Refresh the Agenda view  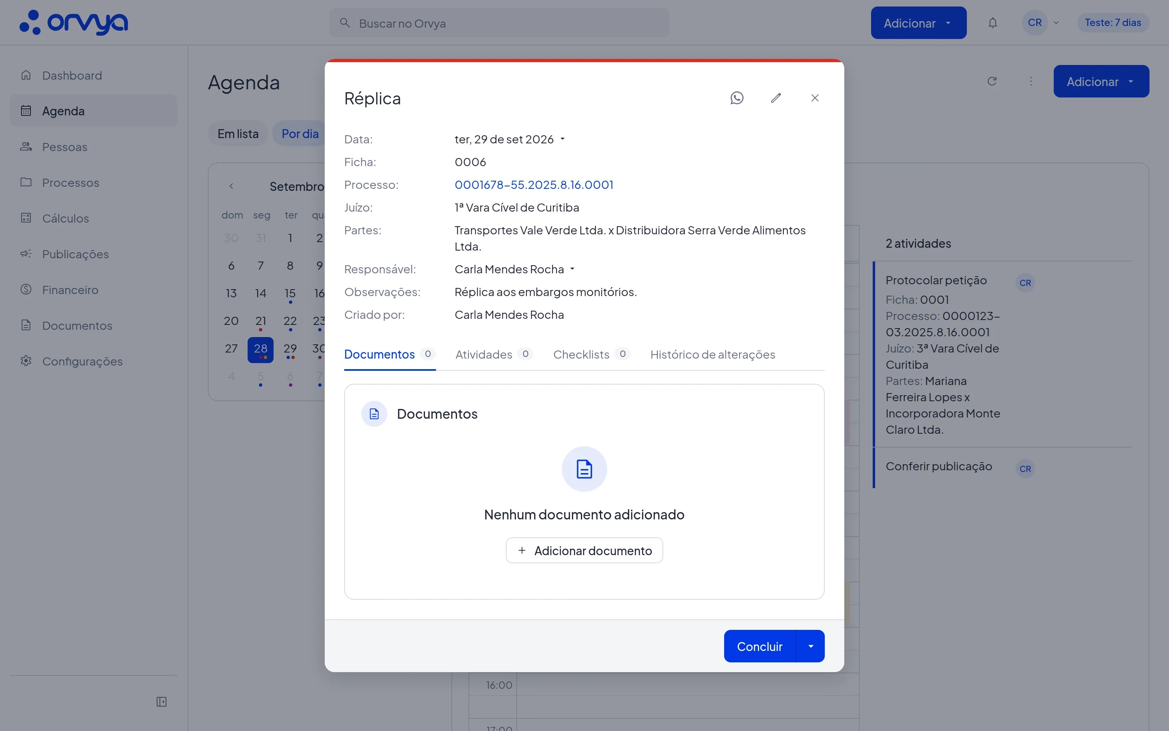992,81
